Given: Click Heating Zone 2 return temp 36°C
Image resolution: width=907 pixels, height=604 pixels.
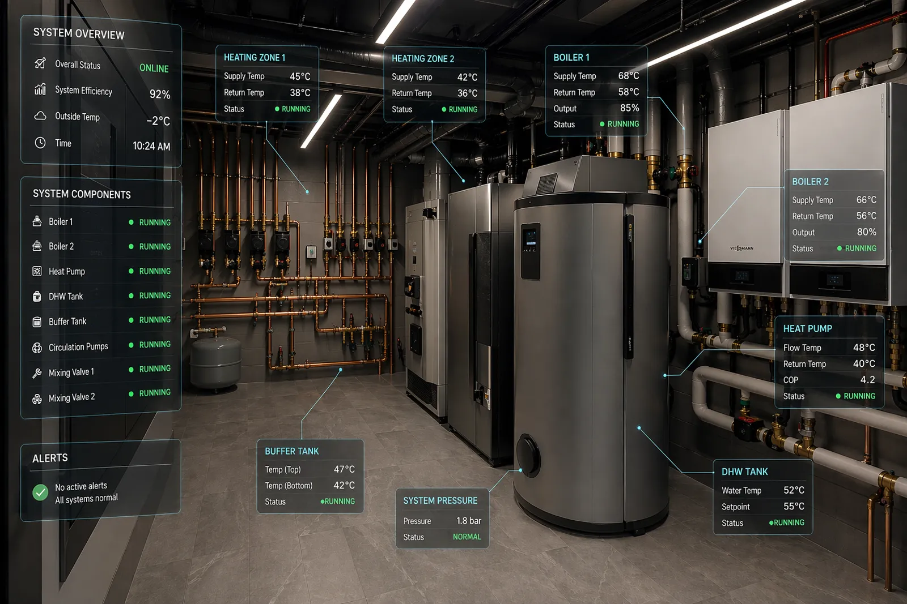Looking at the screenshot, I should [468, 93].
